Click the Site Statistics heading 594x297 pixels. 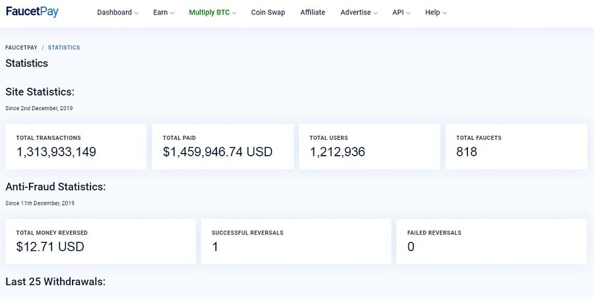coord(40,92)
